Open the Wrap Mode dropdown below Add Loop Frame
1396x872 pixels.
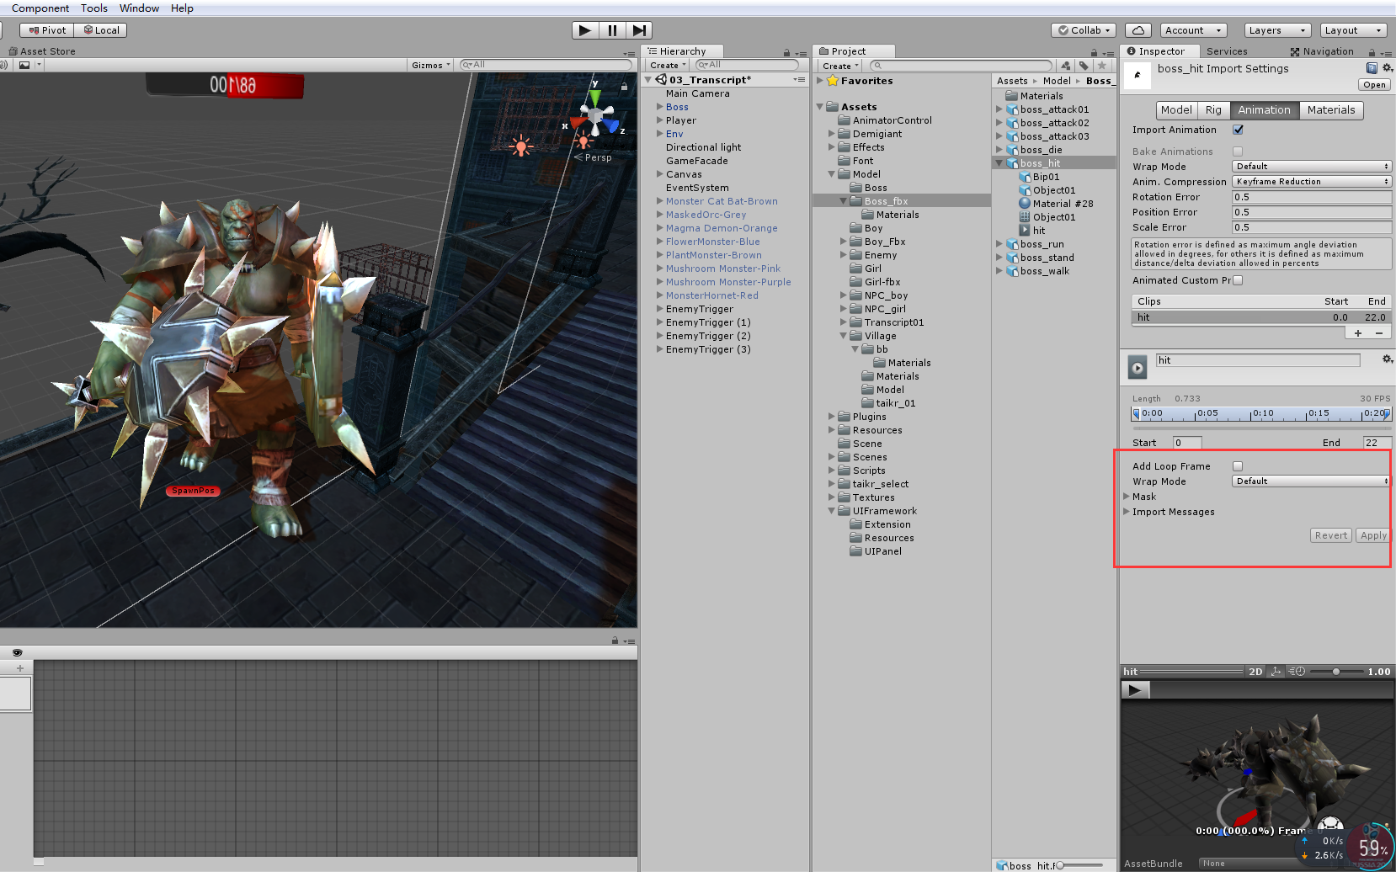click(x=1312, y=481)
